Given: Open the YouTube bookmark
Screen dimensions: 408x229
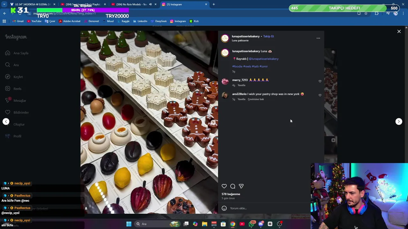Looking at the screenshot, I should pos(34,21).
